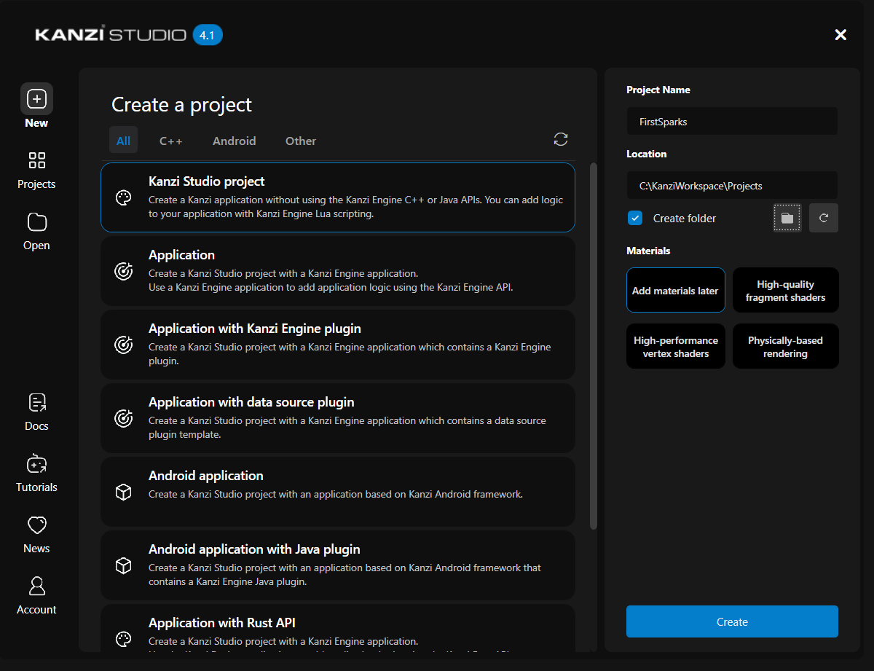
Task: Click the Location label
Action: pos(646,154)
